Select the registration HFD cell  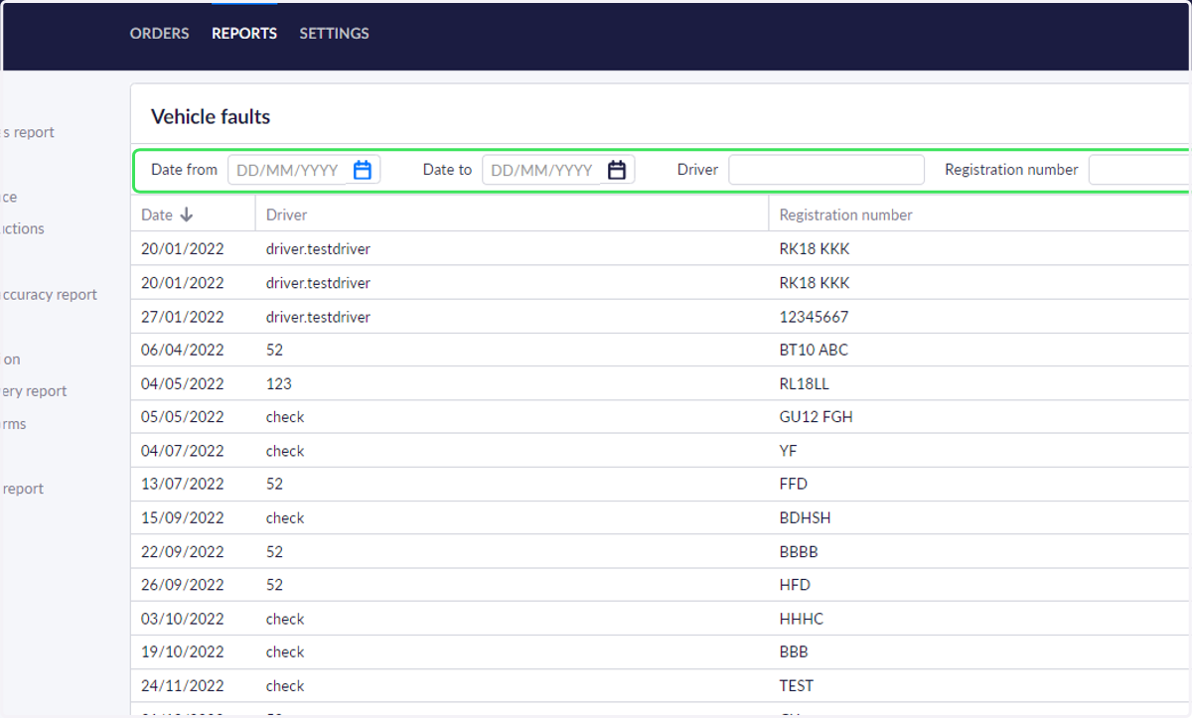point(795,585)
